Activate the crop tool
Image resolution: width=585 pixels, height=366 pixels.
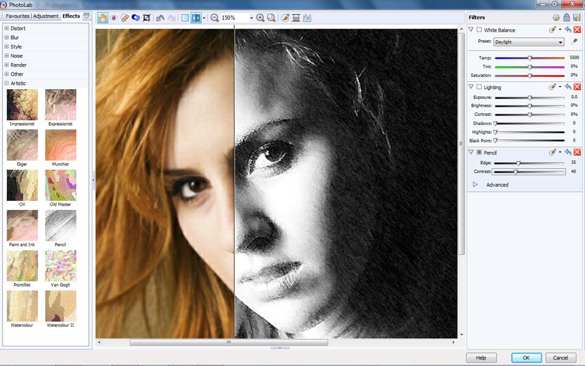click(147, 18)
